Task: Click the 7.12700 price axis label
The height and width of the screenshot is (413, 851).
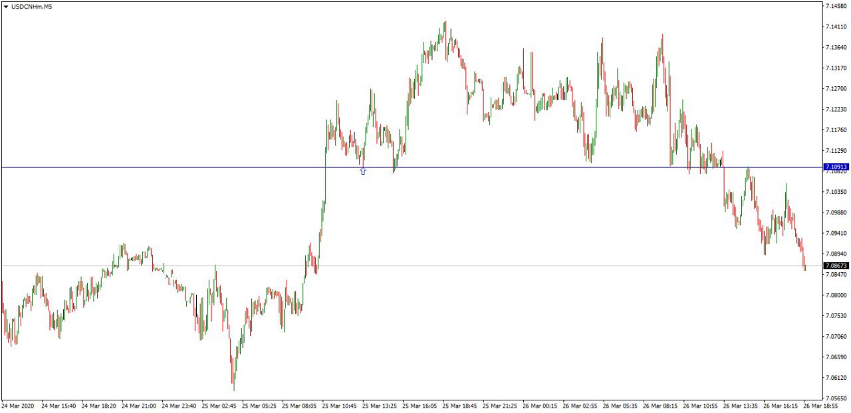Action: [836, 88]
